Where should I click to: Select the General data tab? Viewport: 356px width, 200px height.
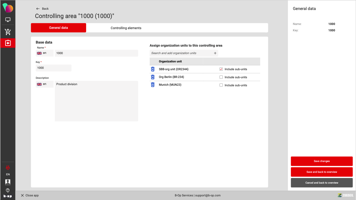click(x=58, y=28)
